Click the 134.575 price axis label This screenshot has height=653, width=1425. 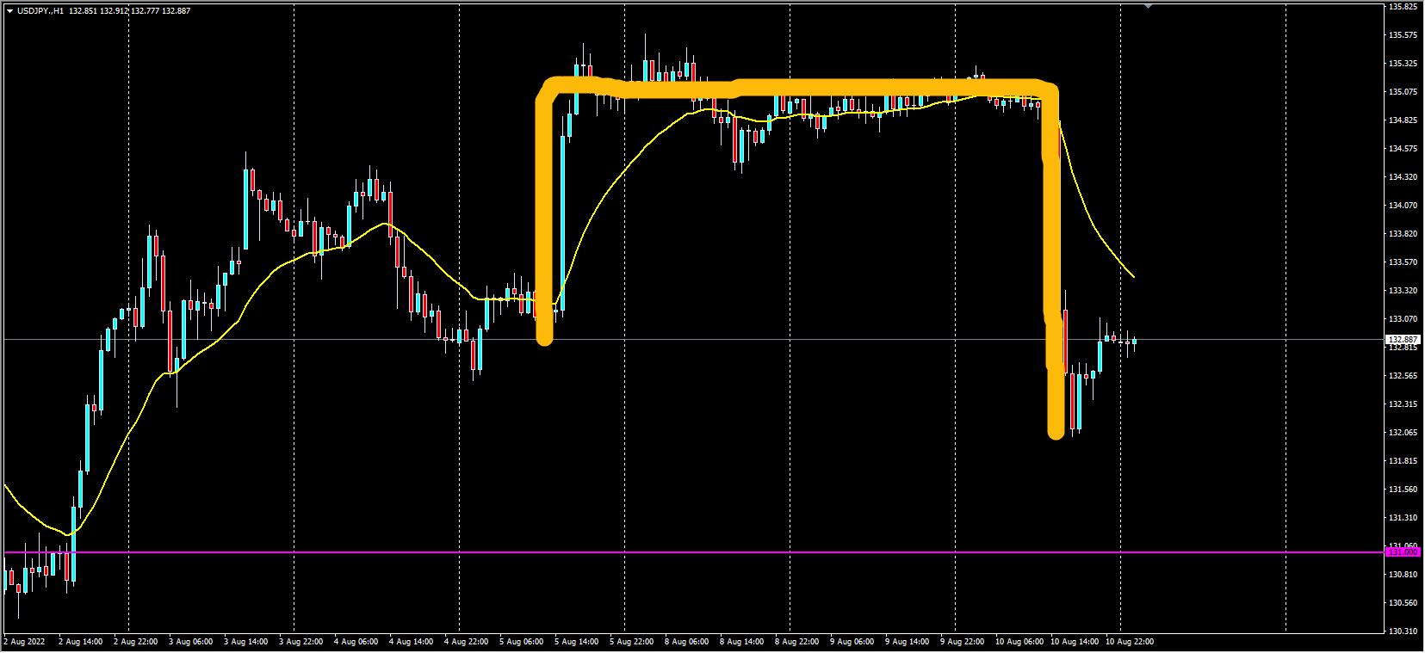(x=1403, y=149)
